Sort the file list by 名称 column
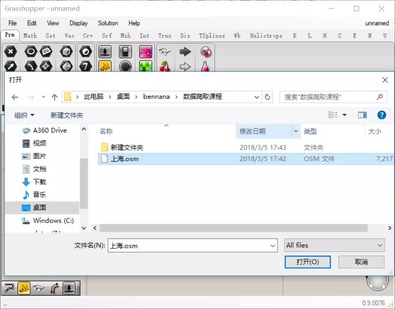 point(106,131)
